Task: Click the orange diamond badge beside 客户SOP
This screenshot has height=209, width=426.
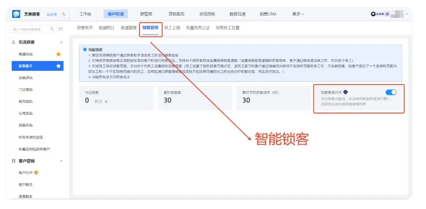Action: click(x=36, y=173)
